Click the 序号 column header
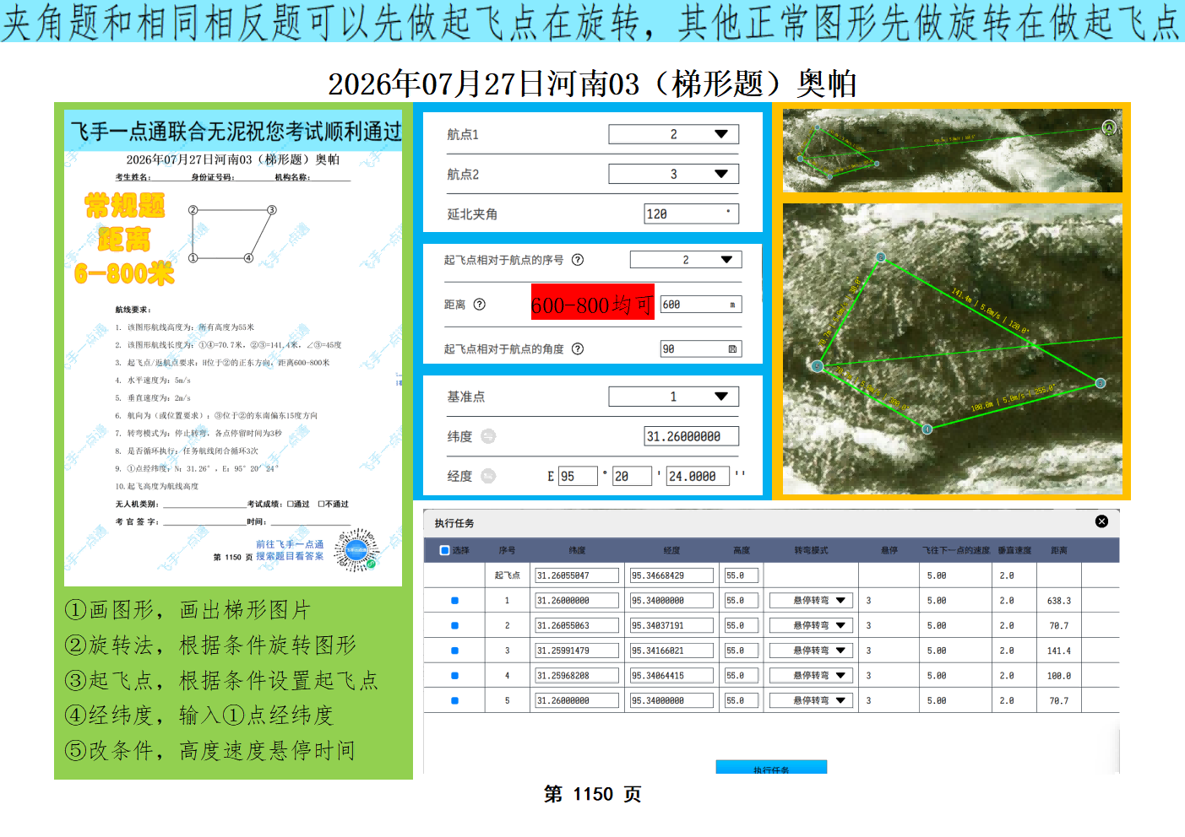Image resolution: width=1185 pixels, height=837 pixels. point(507,550)
